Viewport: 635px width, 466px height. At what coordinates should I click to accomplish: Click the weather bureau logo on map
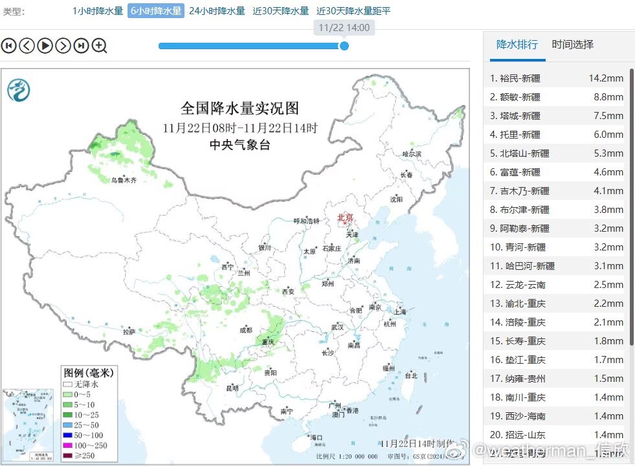[x=19, y=89]
